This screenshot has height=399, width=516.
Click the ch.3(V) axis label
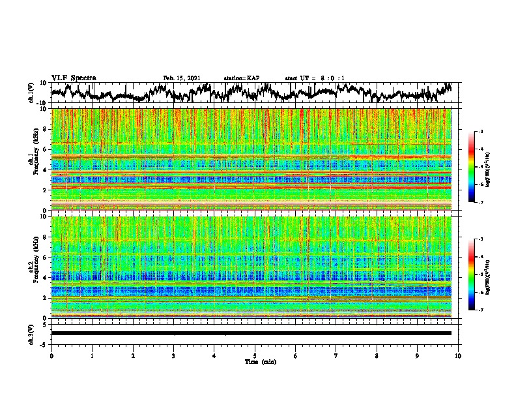pos(31,334)
